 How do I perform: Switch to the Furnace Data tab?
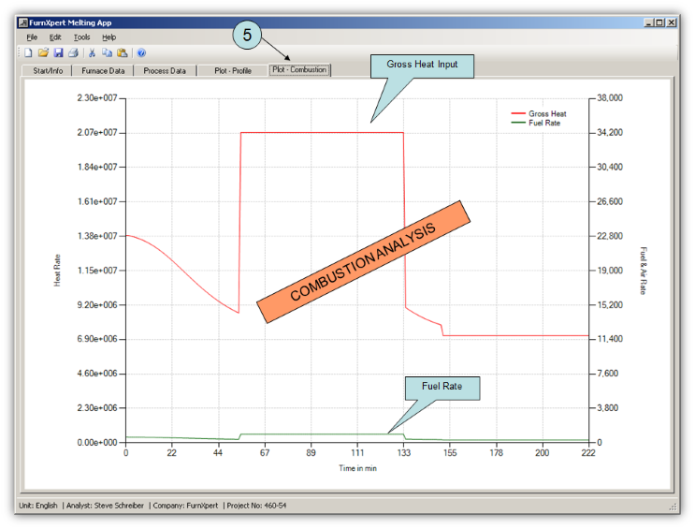point(103,70)
